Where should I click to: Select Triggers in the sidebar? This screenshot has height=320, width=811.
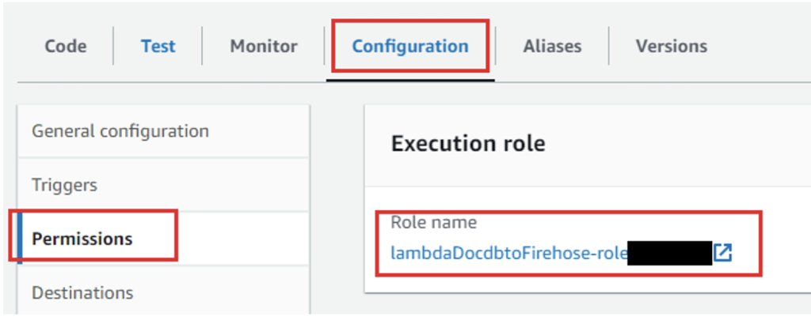click(64, 186)
